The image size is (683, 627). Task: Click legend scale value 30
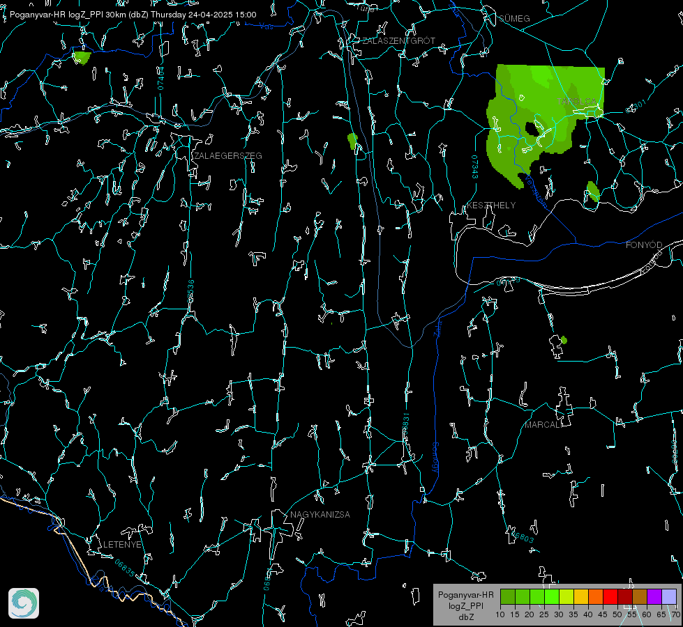(559, 615)
